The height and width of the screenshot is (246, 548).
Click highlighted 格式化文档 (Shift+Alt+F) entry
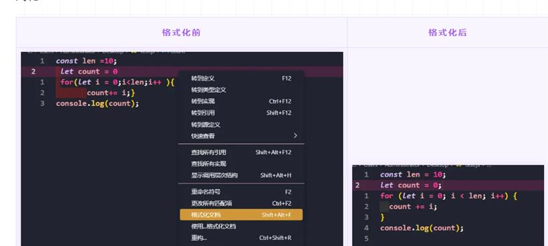[x=241, y=215]
